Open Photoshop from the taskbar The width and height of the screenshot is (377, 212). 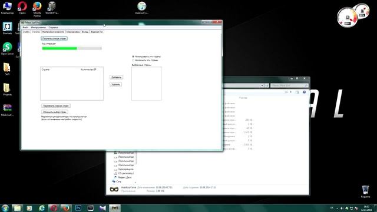point(78,208)
